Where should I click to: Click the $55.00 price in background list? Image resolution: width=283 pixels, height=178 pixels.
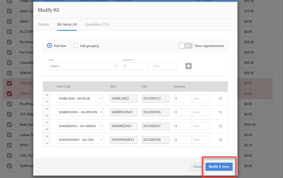(249, 42)
